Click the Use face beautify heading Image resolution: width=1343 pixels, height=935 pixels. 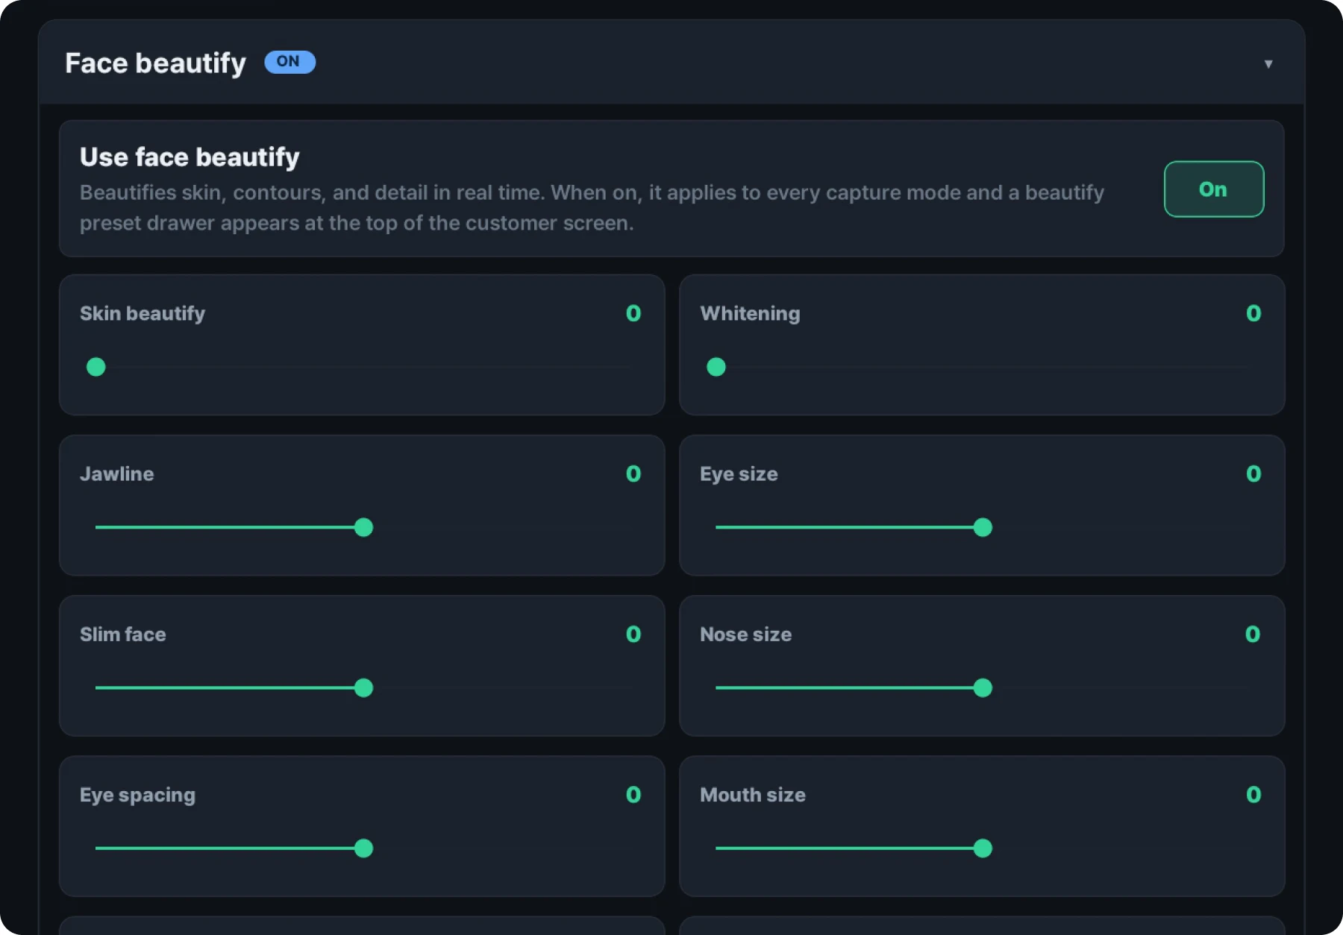[x=190, y=157]
